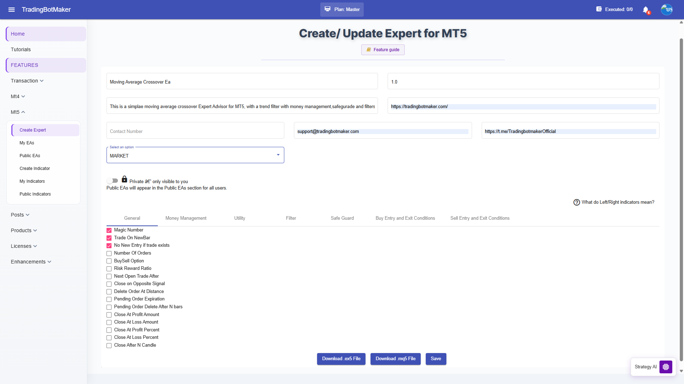Click the Feature guide book icon
Image resolution: width=684 pixels, height=384 pixels.
(369, 50)
